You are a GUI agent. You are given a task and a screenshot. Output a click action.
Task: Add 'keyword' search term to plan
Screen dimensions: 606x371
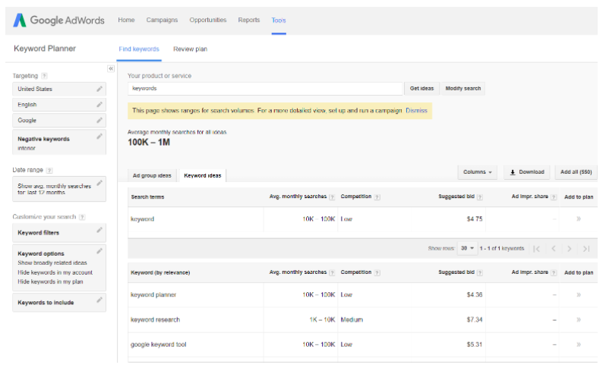click(x=579, y=219)
